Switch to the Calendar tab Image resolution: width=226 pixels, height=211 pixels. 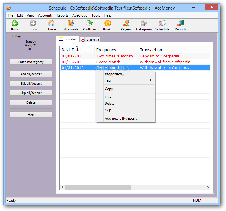click(90, 39)
